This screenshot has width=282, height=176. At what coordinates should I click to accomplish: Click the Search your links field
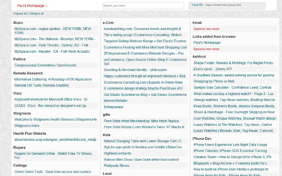point(143,6)
